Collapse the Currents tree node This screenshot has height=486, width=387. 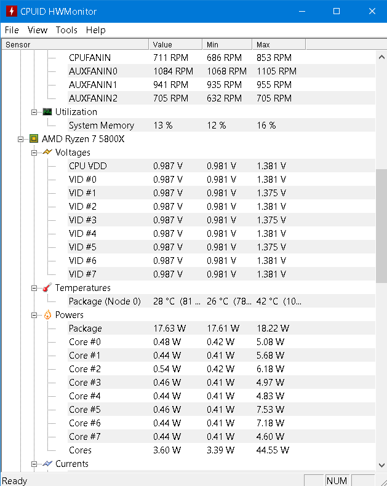point(34,464)
